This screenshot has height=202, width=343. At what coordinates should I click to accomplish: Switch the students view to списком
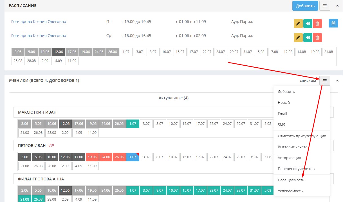pos(308,81)
